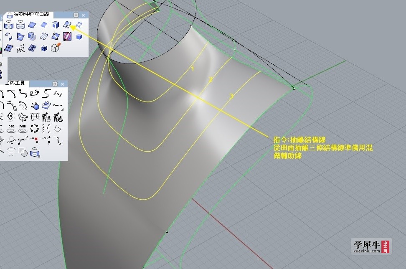
Task: Click the faint concentric arcs icon
Action: point(11,152)
